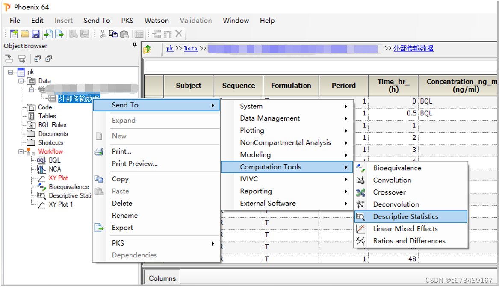Select the XY Plot 1 workflow item

click(x=61, y=204)
